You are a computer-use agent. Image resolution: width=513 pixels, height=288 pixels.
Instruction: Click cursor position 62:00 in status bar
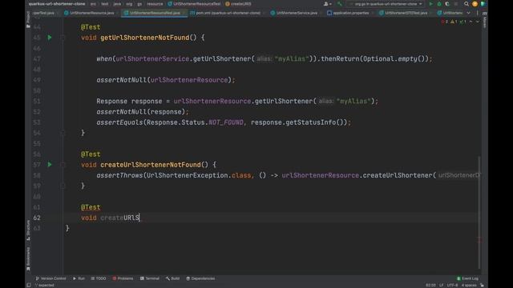(x=431, y=285)
